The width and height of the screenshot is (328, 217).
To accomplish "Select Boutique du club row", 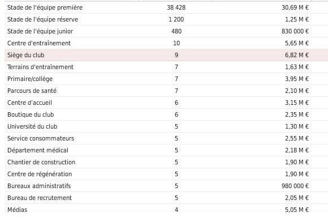I will 166,114.
